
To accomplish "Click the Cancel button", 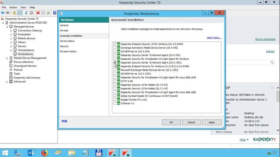I will point(191,122).
